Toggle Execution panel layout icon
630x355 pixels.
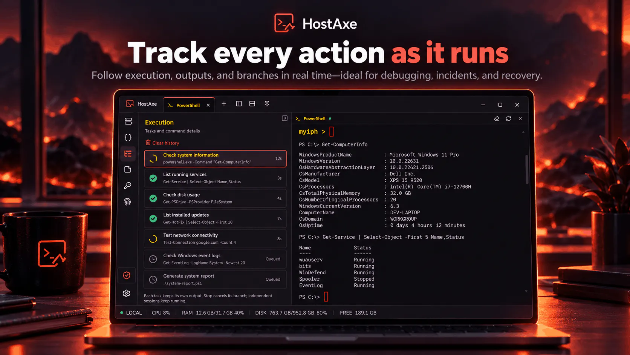pyautogui.click(x=284, y=118)
